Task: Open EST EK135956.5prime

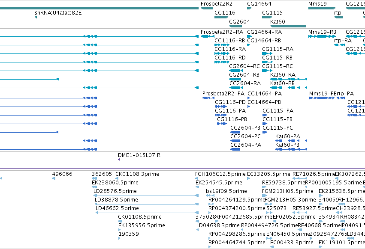Action: point(142,225)
